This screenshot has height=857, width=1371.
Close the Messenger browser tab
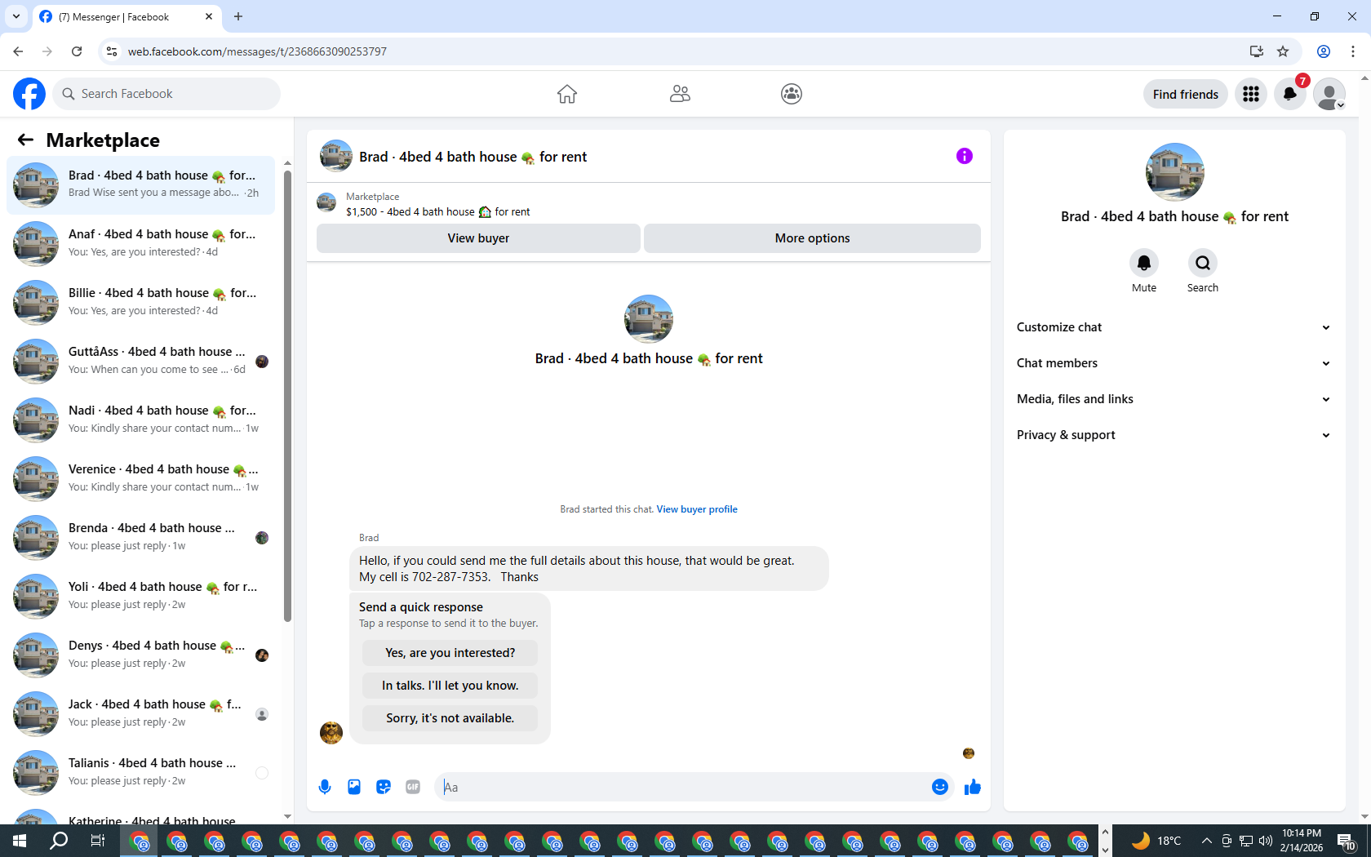tap(209, 16)
